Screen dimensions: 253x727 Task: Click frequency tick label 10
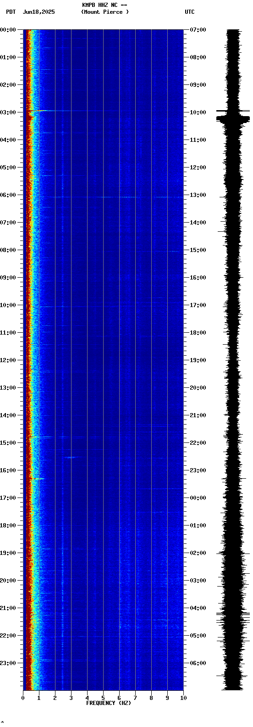[183, 698]
